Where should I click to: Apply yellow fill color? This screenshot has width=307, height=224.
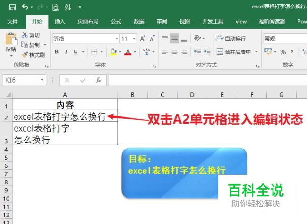coord(113,51)
